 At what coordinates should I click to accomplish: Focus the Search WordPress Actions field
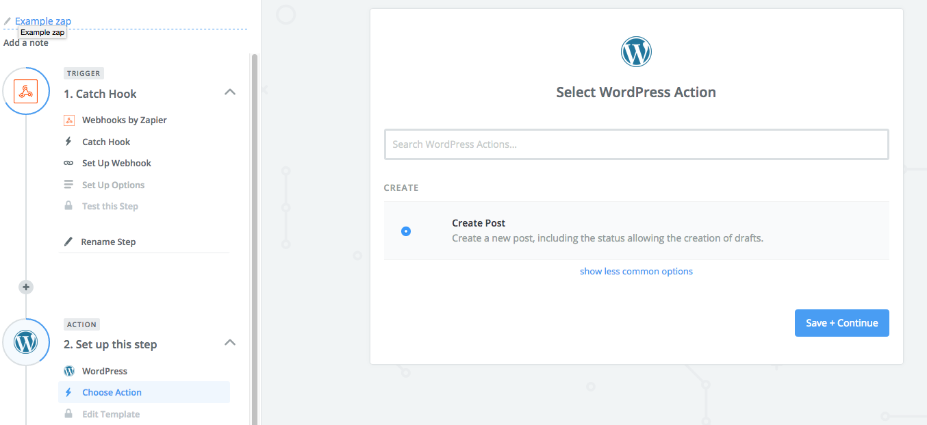pyautogui.click(x=636, y=144)
